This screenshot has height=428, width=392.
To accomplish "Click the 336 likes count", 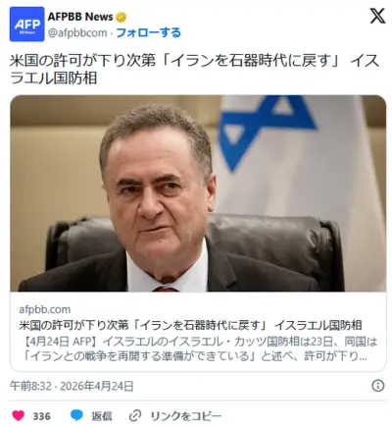I will coord(42,416).
